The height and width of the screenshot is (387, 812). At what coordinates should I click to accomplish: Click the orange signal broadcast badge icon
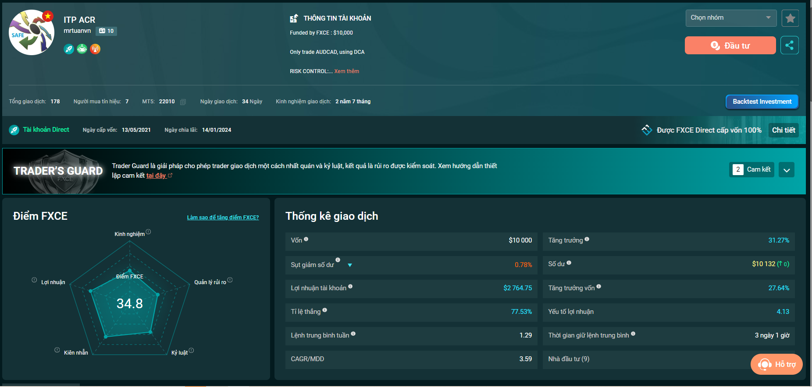95,49
